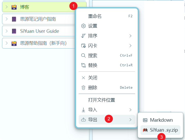This screenshot has width=185, height=140.
Task: Click the X icon beside 关闭
Action: (83, 78)
